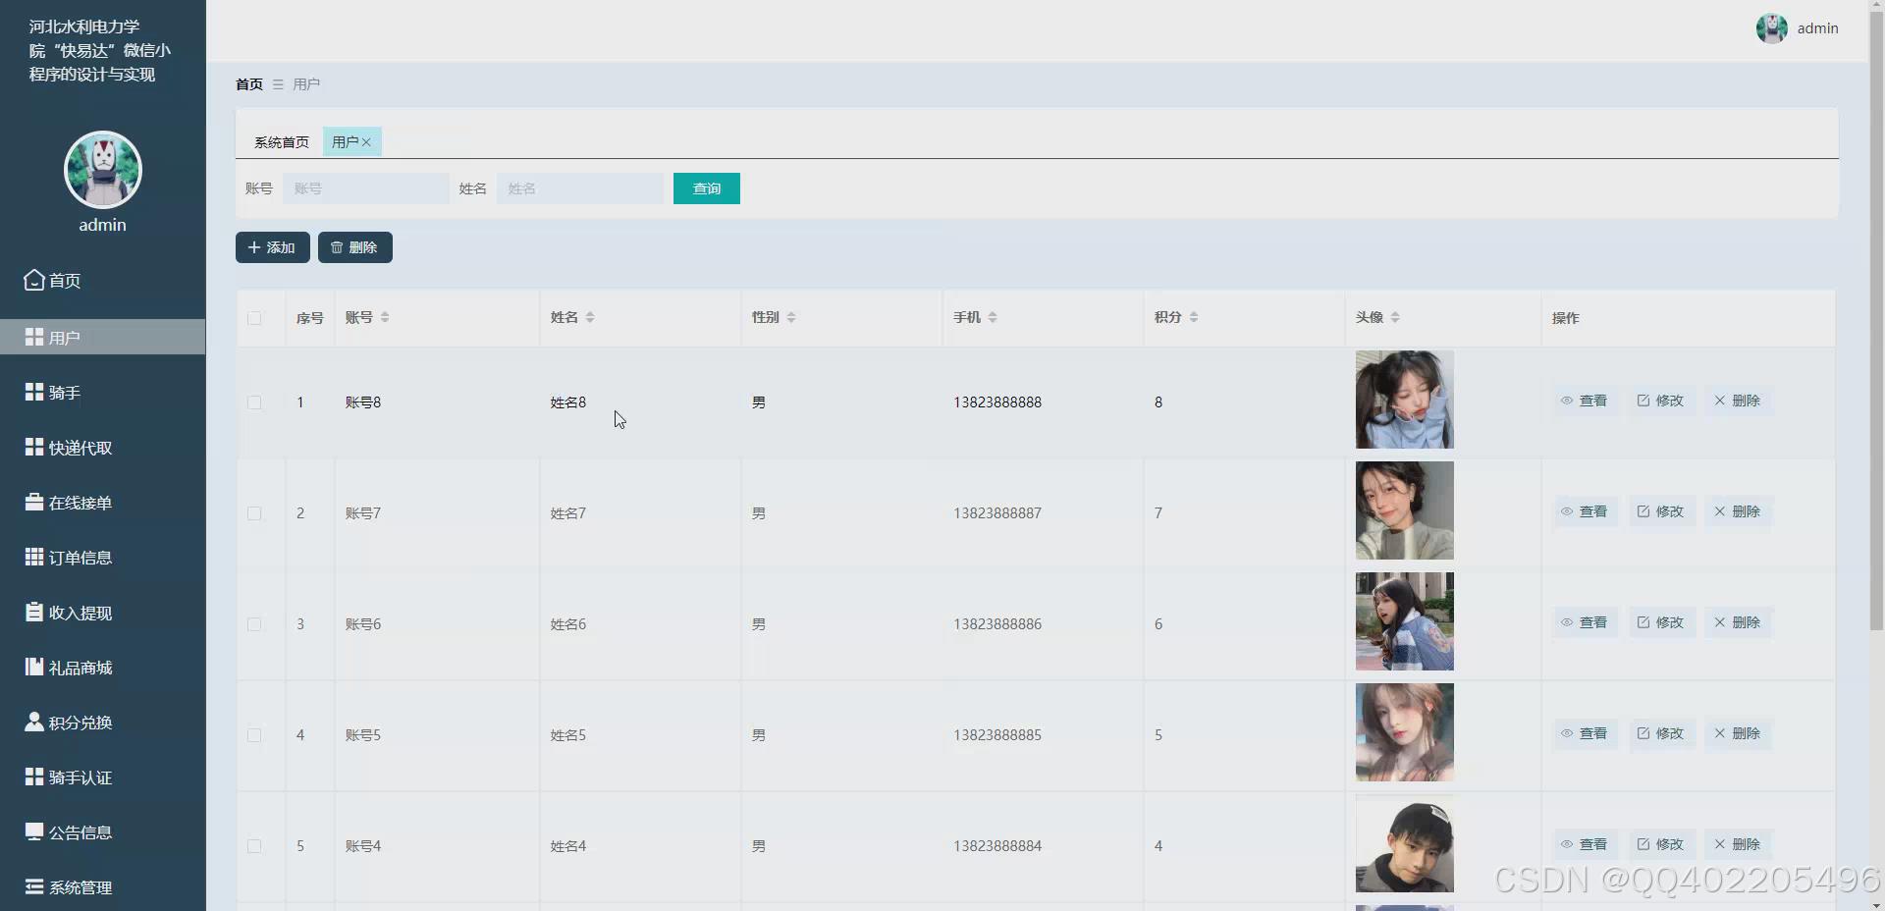Click the 骑手认证 grid icon

(x=33, y=777)
